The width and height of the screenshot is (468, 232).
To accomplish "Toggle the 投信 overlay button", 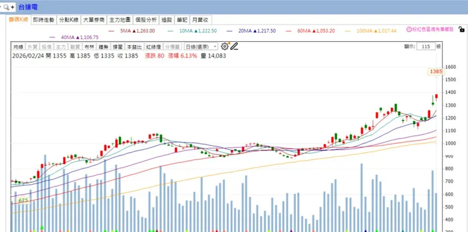I will tap(47, 47).
